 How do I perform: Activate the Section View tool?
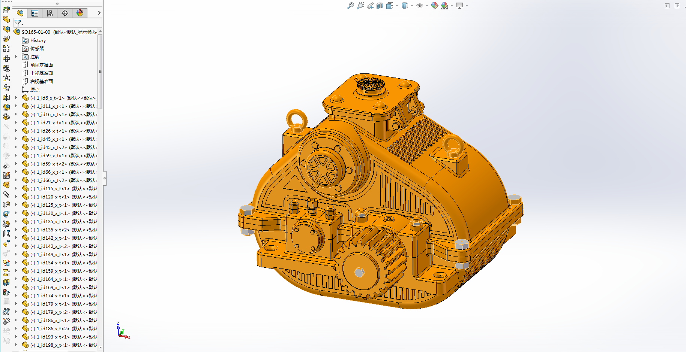380,6
